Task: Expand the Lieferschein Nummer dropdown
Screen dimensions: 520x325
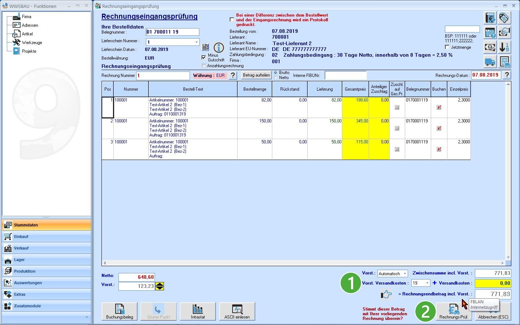Action: (196, 42)
